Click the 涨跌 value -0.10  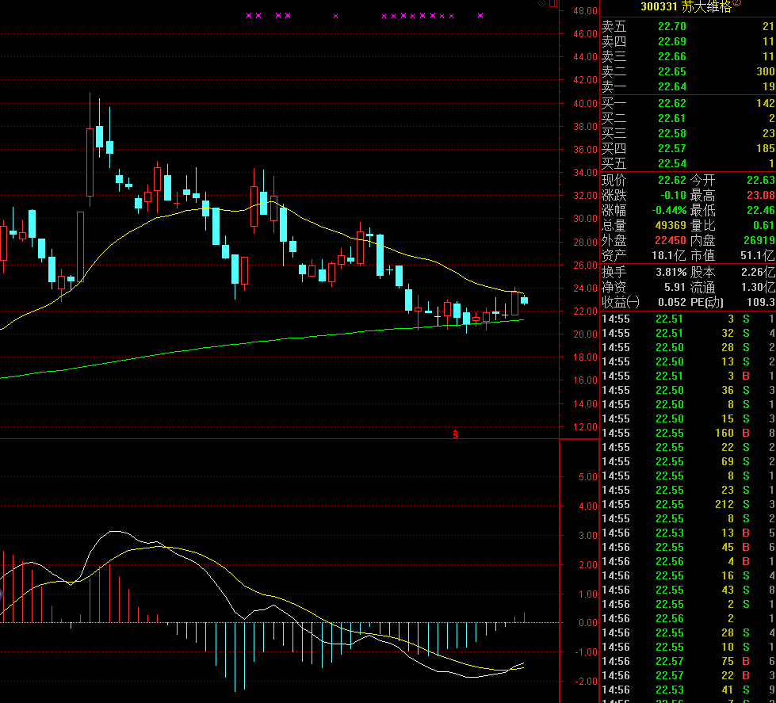coord(673,195)
